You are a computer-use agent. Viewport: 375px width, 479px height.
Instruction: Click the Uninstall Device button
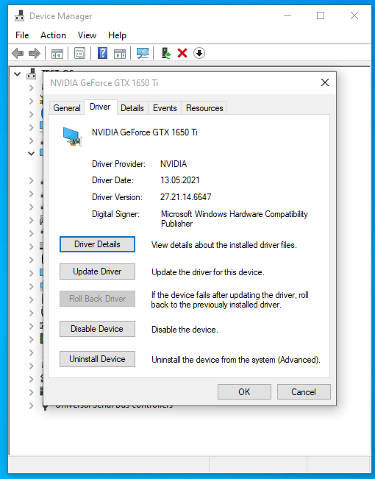point(97,359)
